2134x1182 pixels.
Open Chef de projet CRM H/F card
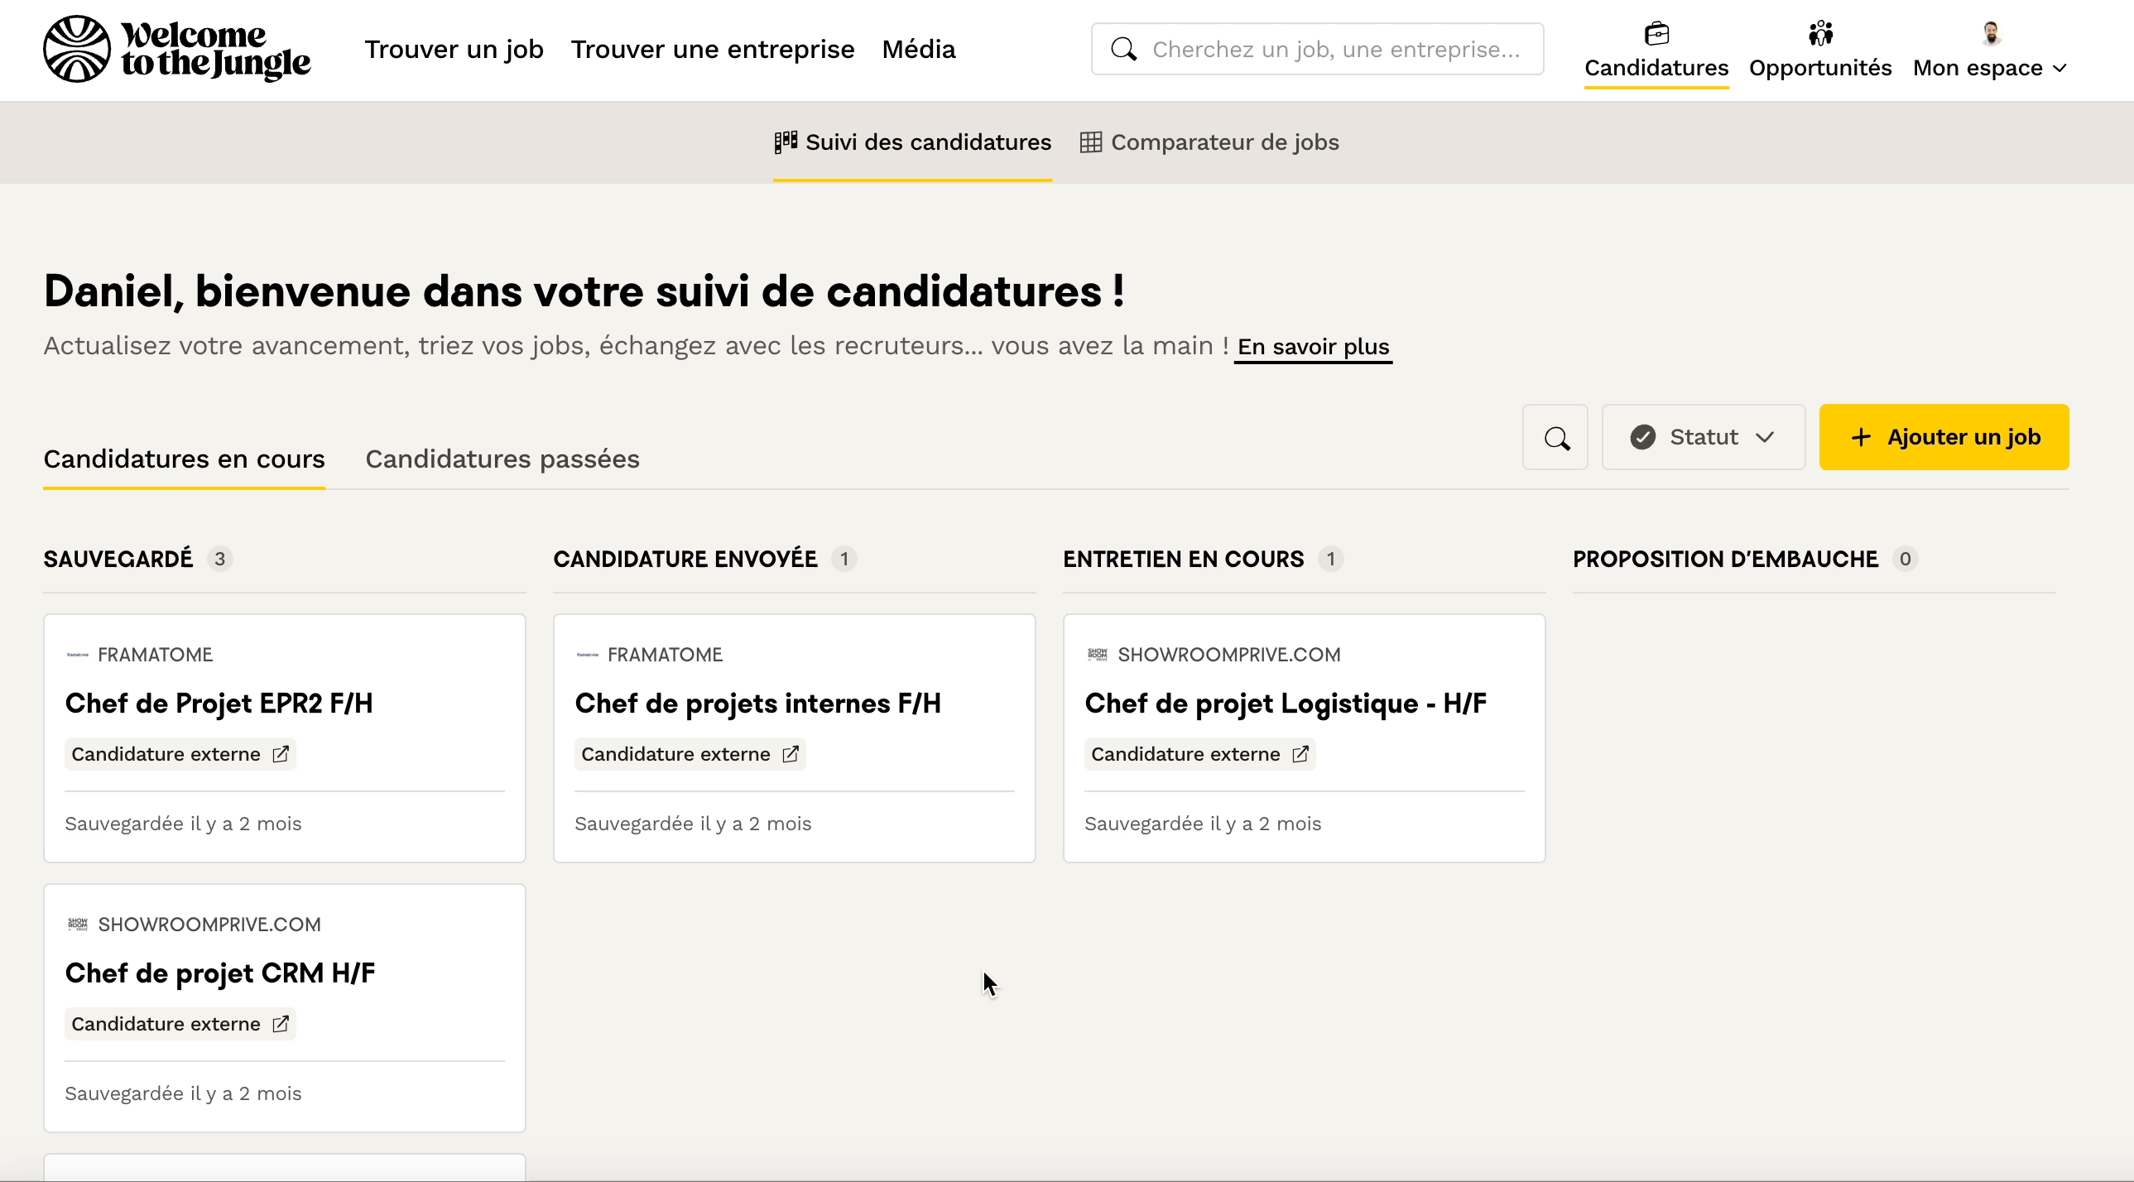tap(219, 973)
